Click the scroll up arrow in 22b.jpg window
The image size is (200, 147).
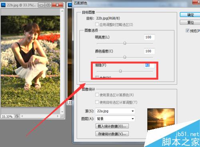click(62, 11)
